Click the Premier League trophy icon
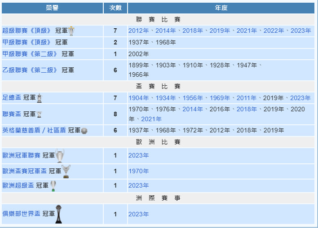Screen dimensions: 318x228 click(71, 31)
